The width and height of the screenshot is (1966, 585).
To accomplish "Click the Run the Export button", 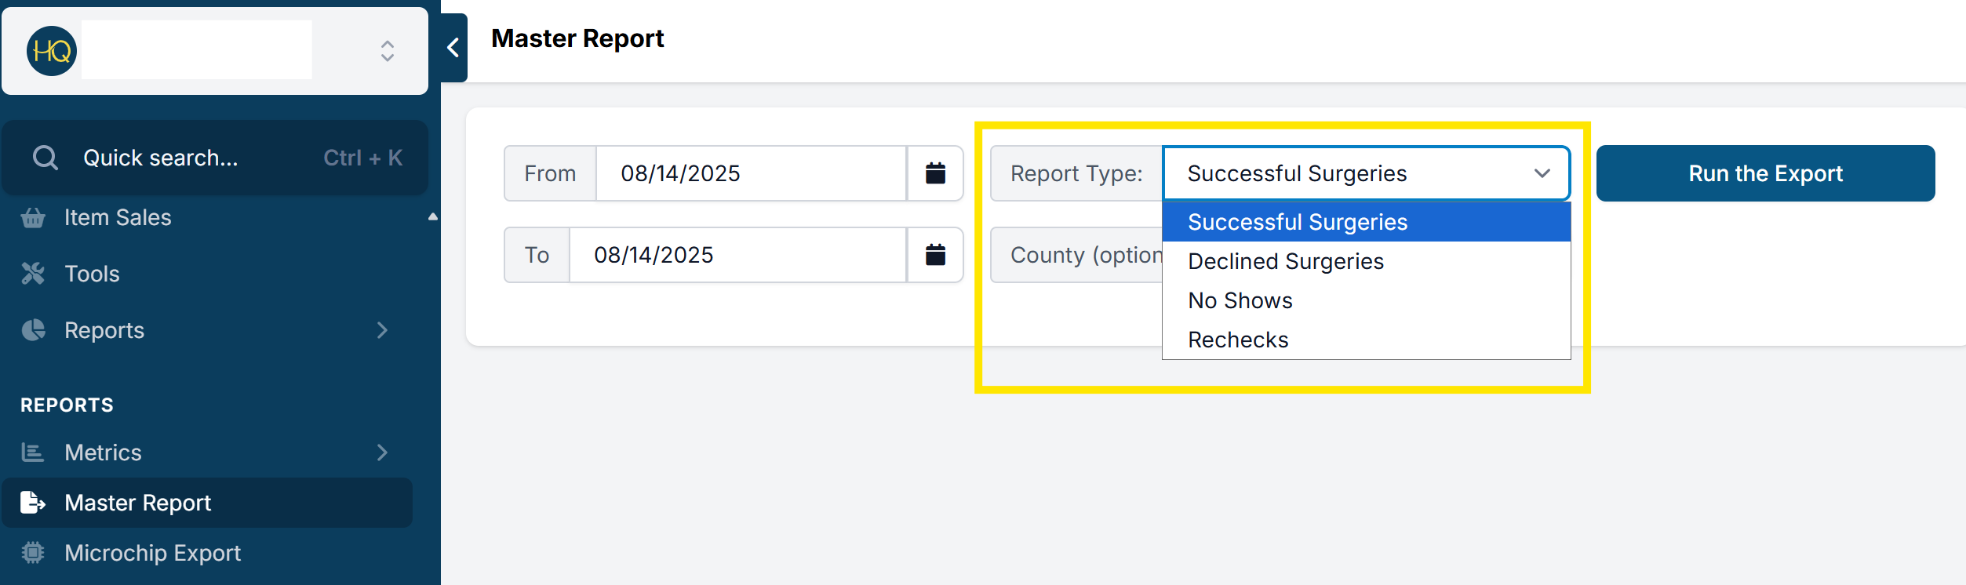I will pos(1765,173).
